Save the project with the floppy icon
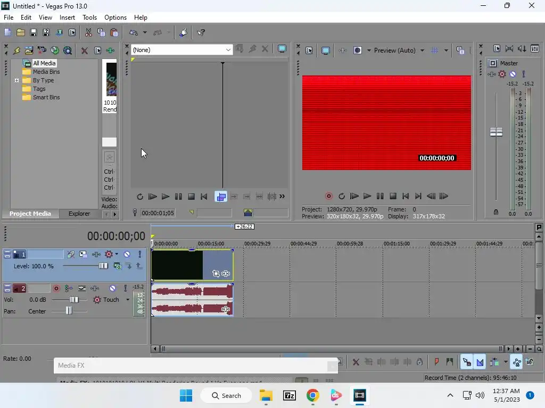Image resolution: width=545 pixels, height=408 pixels. click(34, 32)
